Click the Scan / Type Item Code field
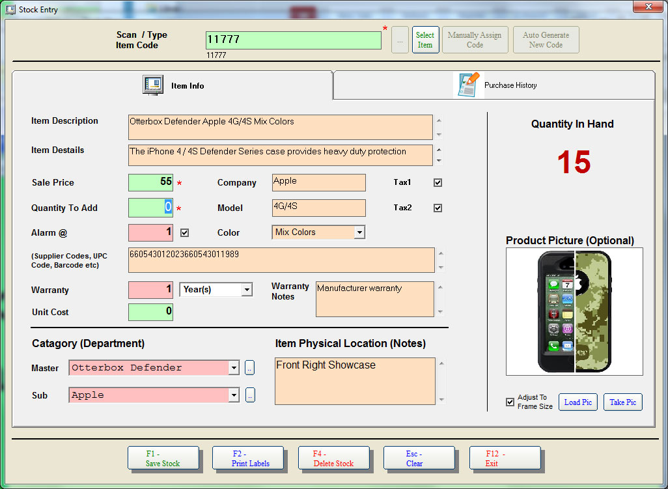Image resolution: width=668 pixels, height=489 pixels. (x=294, y=40)
